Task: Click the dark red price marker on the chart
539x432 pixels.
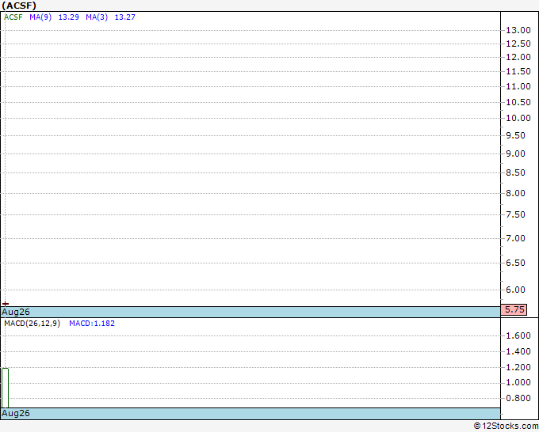Action: 6,304
